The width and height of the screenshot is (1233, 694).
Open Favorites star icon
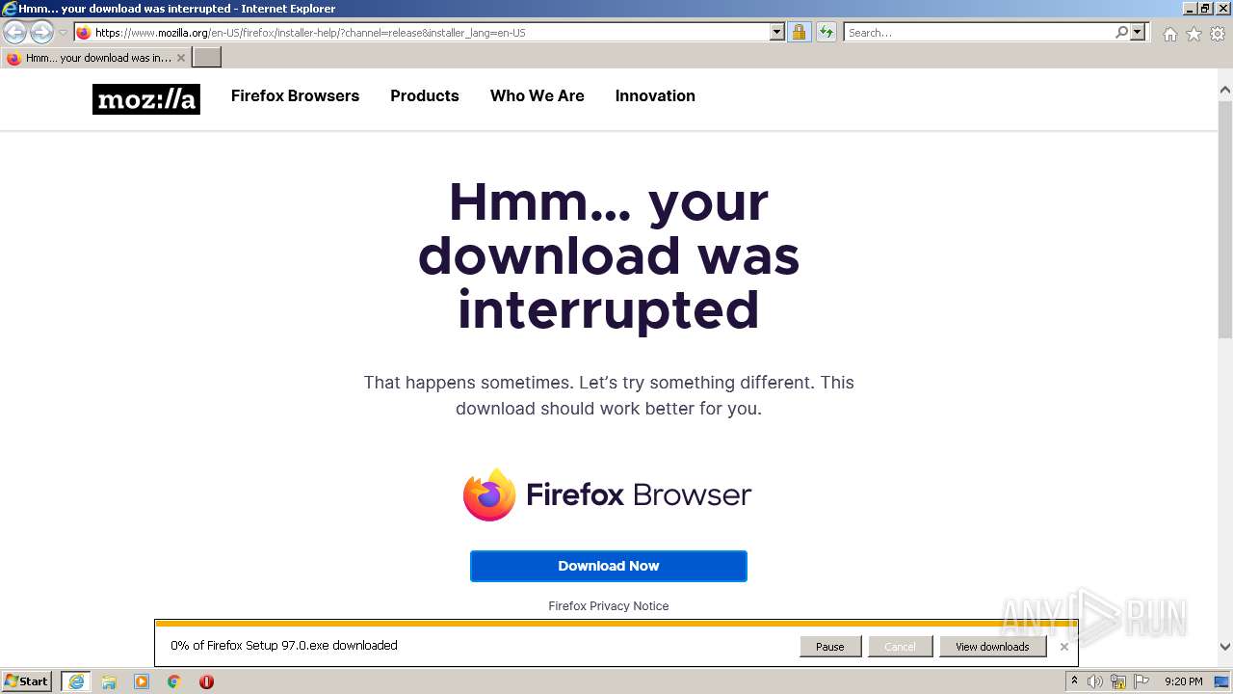click(x=1194, y=34)
